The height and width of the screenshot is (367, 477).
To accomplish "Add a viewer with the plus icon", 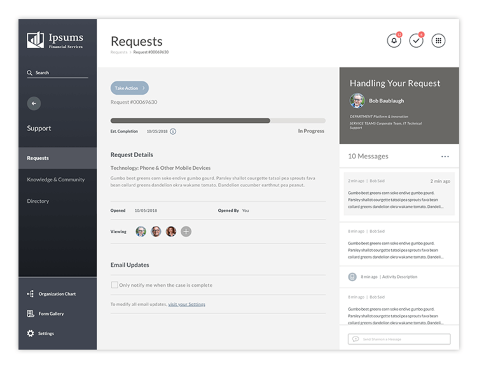I will pos(186,232).
